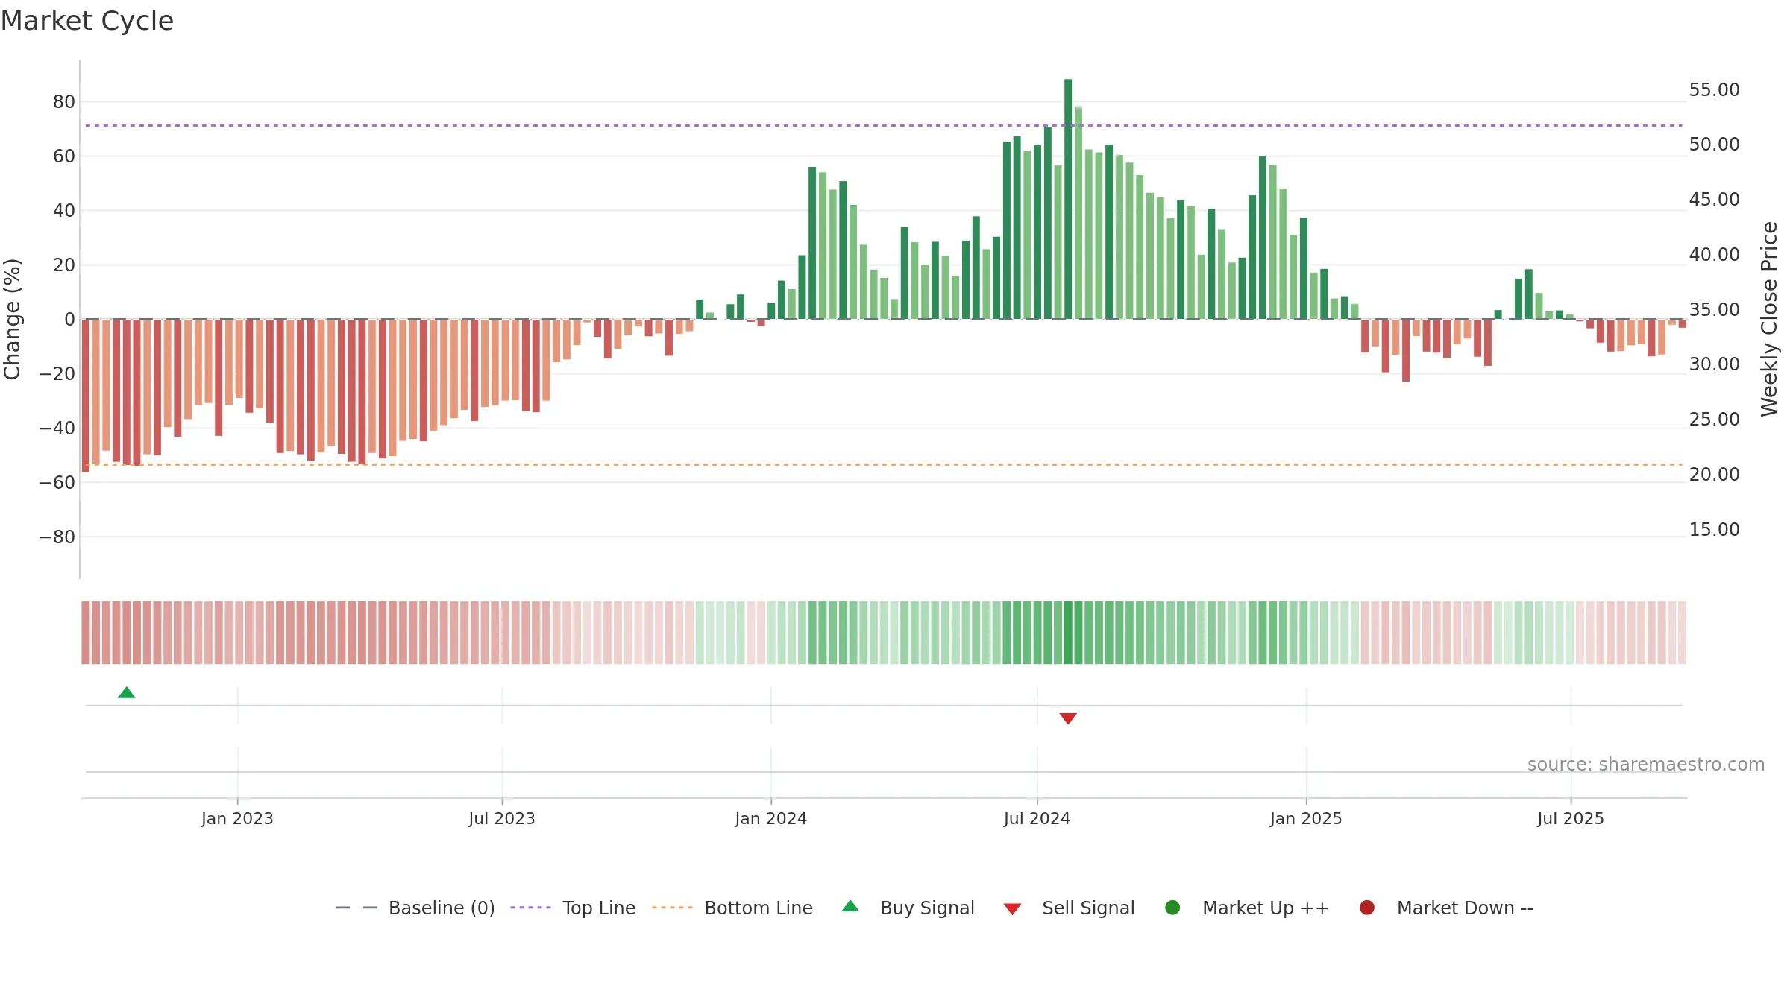Click the orange dotted line legend swatch
1790x1006 pixels.
(x=672, y=908)
